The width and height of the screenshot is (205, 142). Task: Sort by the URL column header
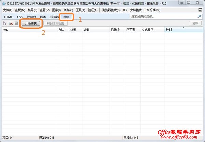click(29, 30)
